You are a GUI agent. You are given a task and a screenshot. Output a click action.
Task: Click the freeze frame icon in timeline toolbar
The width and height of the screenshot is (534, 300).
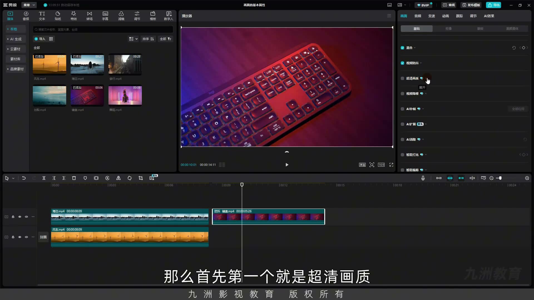tap(96, 178)
